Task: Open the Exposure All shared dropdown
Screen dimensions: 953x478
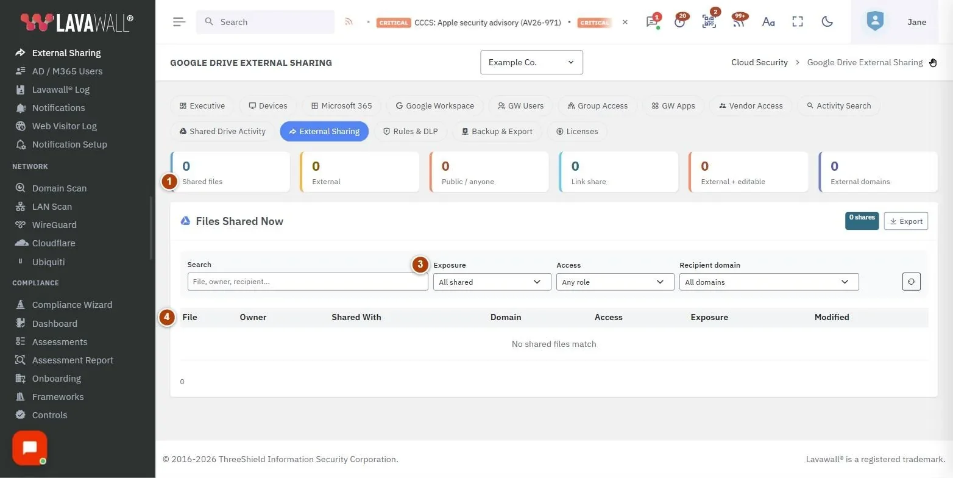Action: (x=492, y=282)
